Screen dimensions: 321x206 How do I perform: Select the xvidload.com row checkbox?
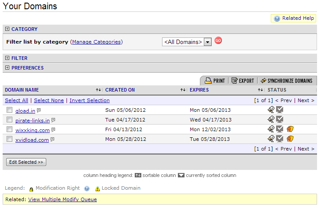coord(10,139)
